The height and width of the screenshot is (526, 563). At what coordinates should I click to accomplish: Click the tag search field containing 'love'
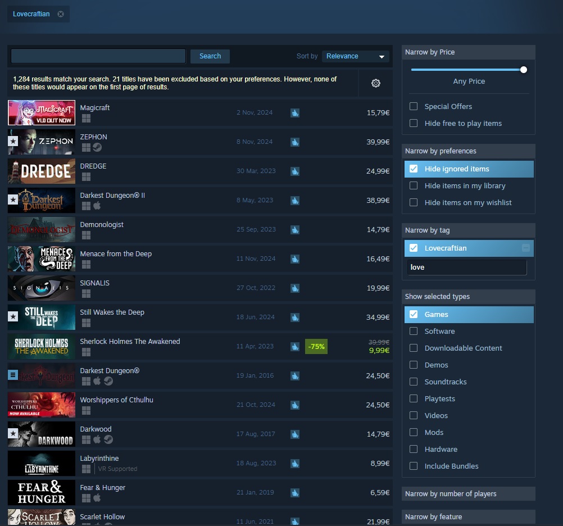pos(466,267)
